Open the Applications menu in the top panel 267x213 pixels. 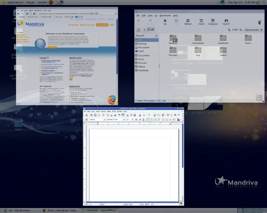[15, 2]
